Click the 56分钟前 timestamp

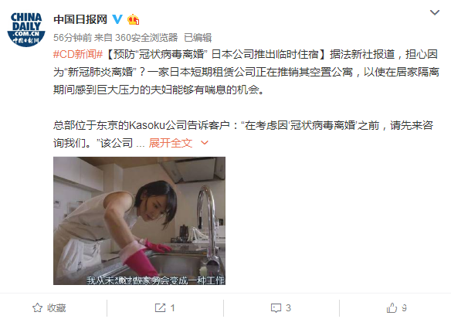73,37
